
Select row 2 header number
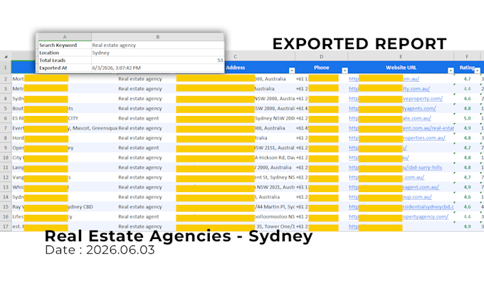(x=6, y=79)
